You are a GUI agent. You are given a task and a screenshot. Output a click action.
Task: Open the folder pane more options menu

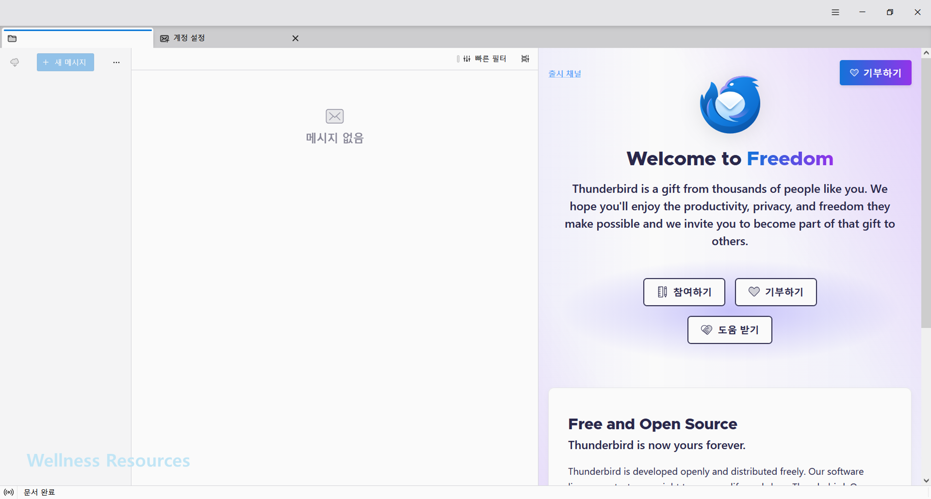click(x=116, y=62)
